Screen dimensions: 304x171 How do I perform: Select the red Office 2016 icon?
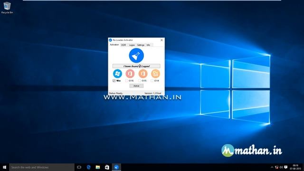pyautogui.click(x=130, y=74)
